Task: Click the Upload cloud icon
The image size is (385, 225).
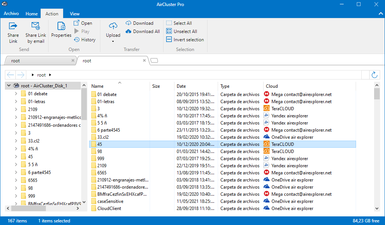Action: click(x=113, y=26)
